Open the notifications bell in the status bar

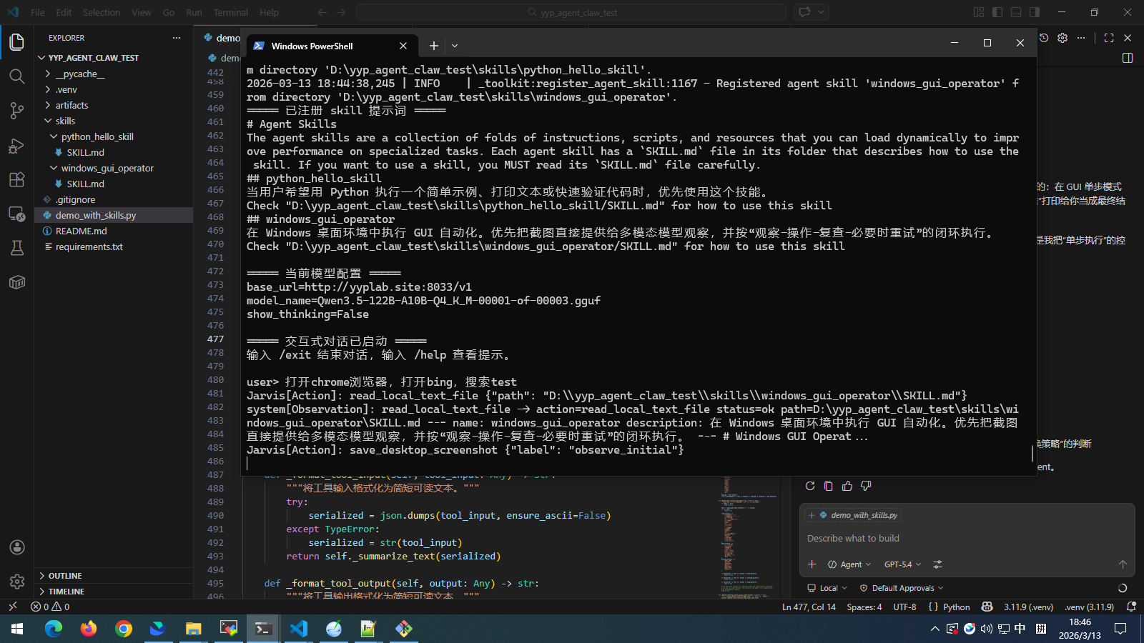point(1131,607)
